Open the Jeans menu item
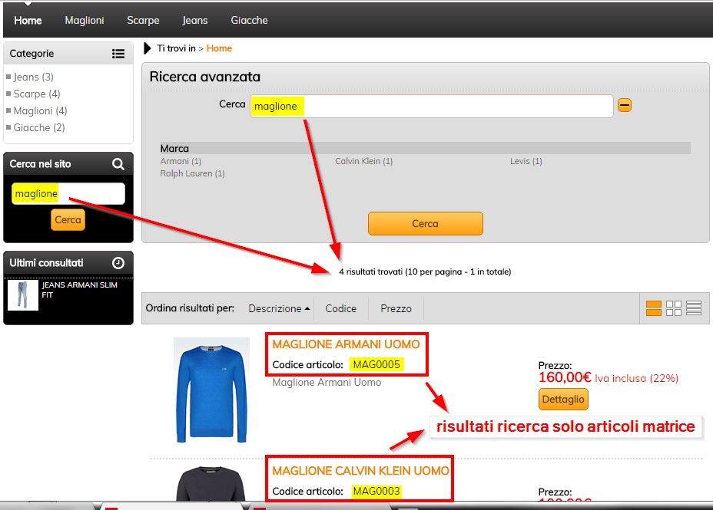 [x=194, y=21]
